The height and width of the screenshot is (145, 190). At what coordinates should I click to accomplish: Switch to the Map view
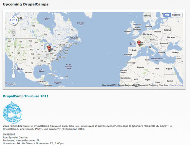[167, 15]
